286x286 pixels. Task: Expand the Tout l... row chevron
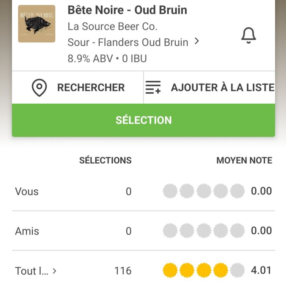click(54, 271)
